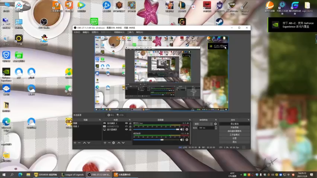
Task: Pop out the 控件 dock panel
Action: [x=248, y=120]
